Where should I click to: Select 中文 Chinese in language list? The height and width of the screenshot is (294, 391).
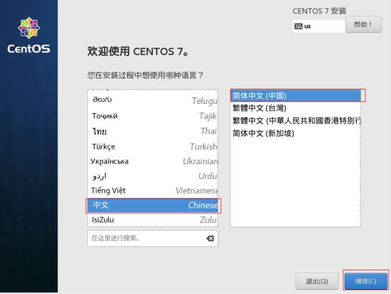pyautogui.click(x=152, y=205)
